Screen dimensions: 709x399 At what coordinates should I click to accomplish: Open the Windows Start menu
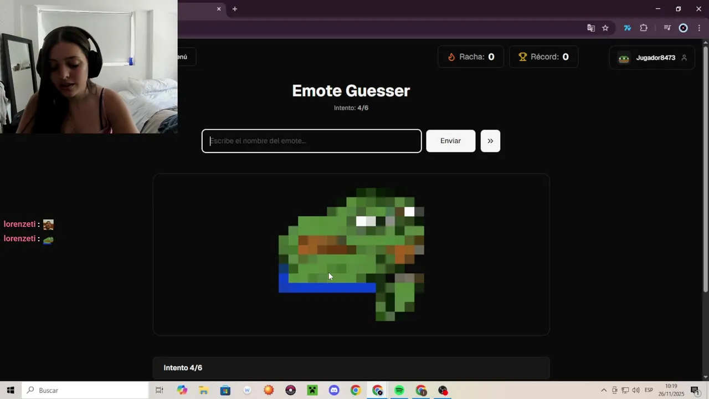11,390
